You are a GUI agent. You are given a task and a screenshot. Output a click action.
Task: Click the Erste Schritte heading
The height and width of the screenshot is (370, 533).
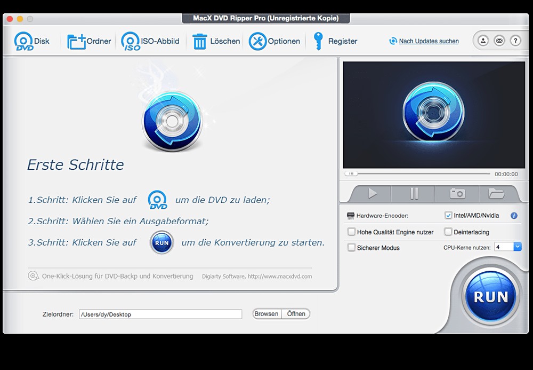coord(76,165)
